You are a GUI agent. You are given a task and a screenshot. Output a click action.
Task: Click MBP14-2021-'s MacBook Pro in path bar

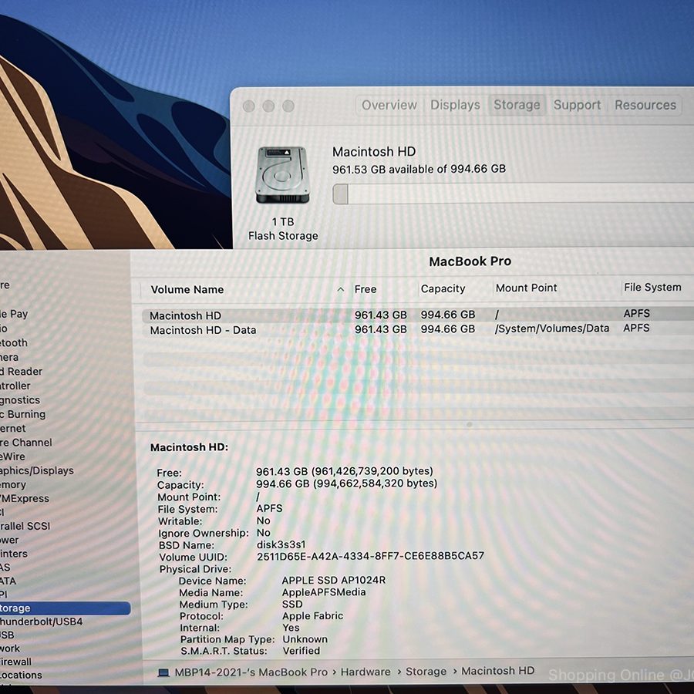(x=251, y=672)
